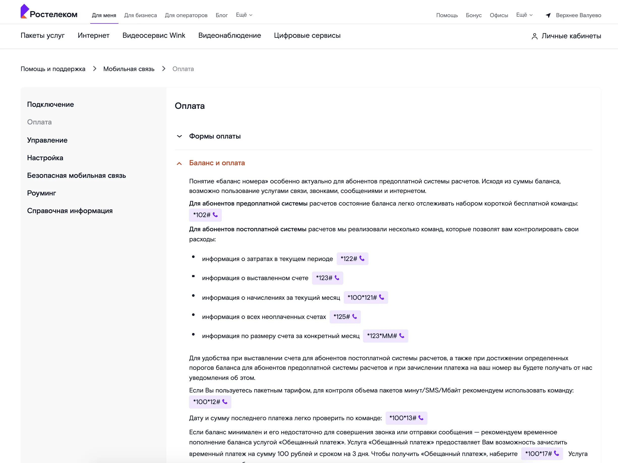Viewport: 618px width, 463px height.
Task: Click the Rostelecom logo
Action: tap(49, 11)
